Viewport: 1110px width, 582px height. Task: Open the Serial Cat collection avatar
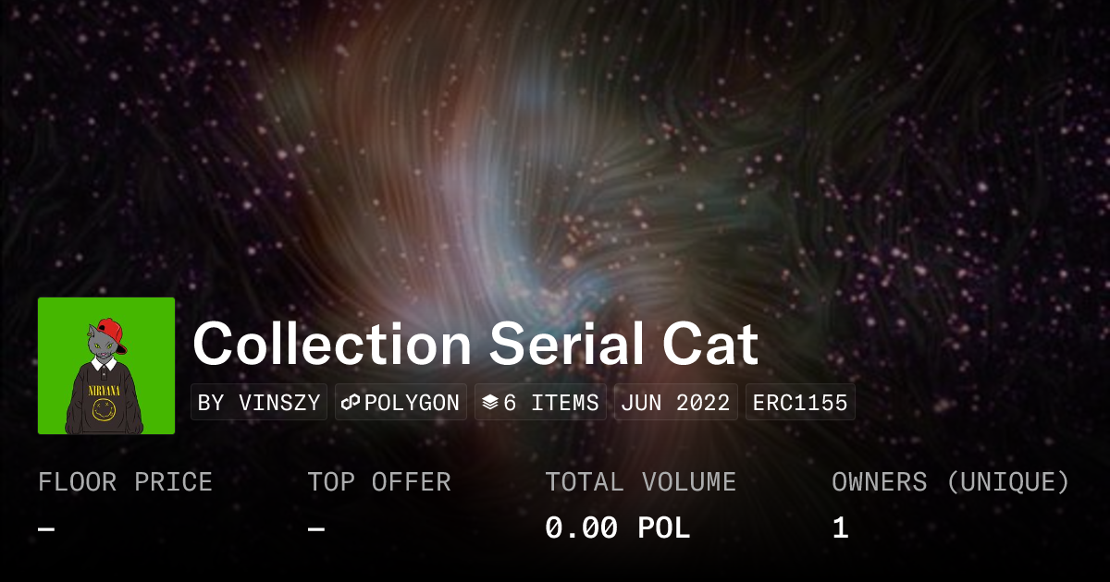[106, 366]
